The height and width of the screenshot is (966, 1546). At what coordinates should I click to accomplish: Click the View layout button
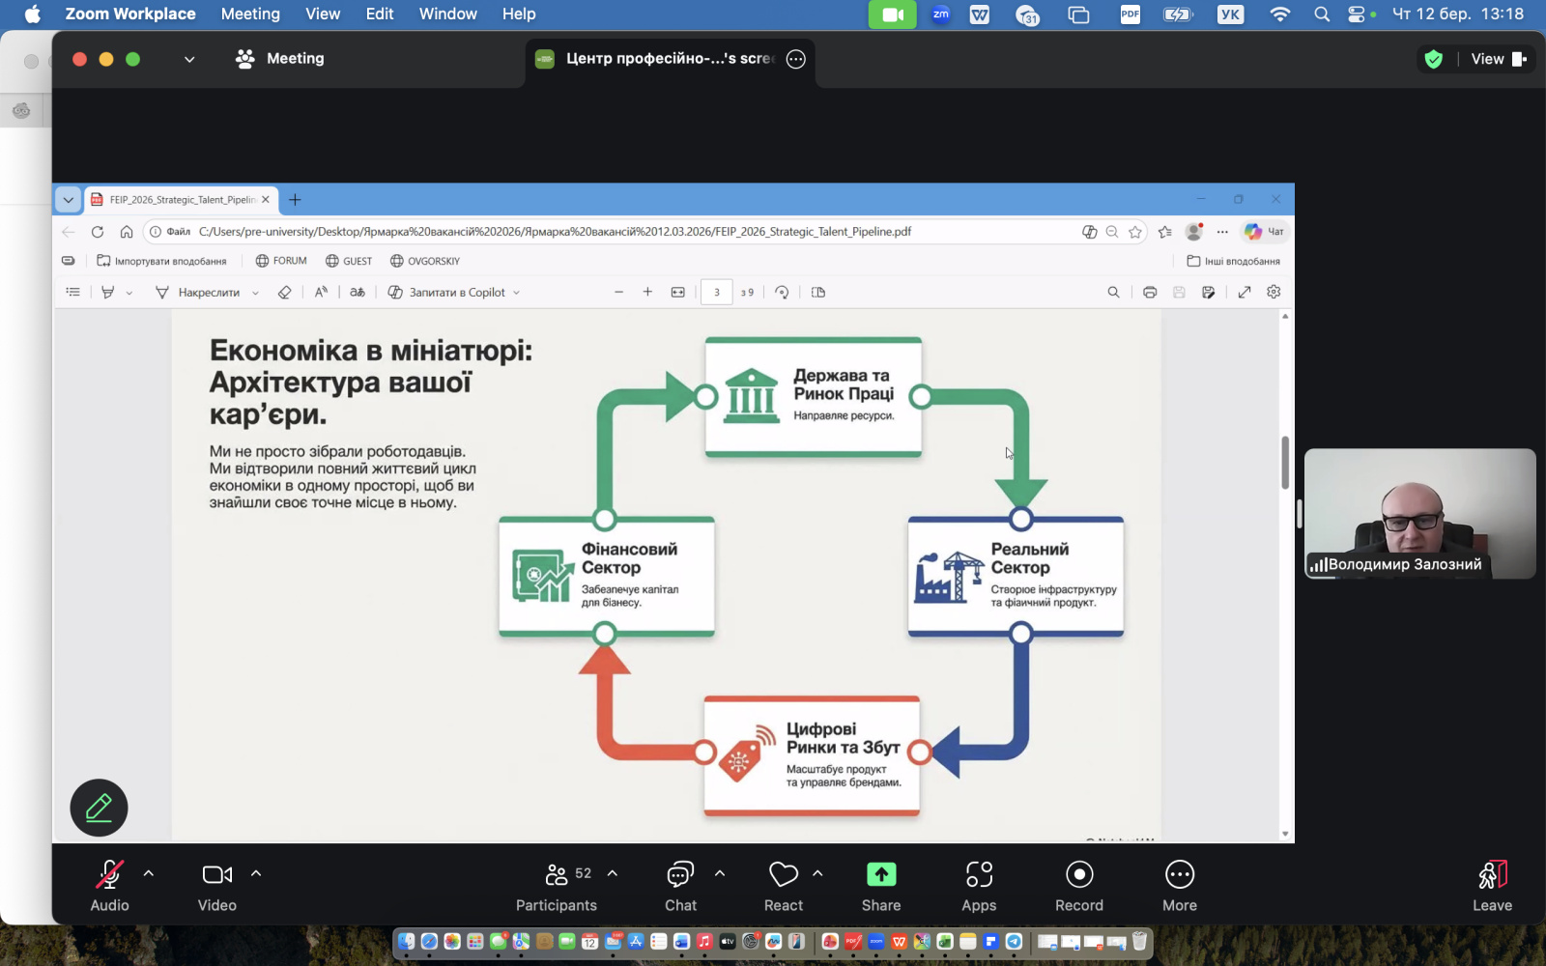[1498, 59]
